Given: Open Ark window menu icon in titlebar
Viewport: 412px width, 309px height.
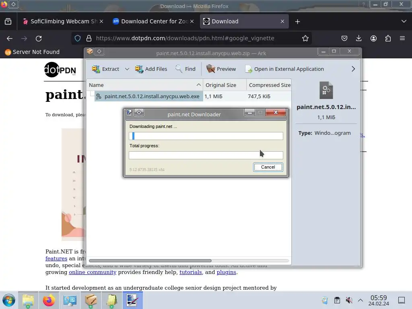Looking at the screenshot, I should click(90, 51).
